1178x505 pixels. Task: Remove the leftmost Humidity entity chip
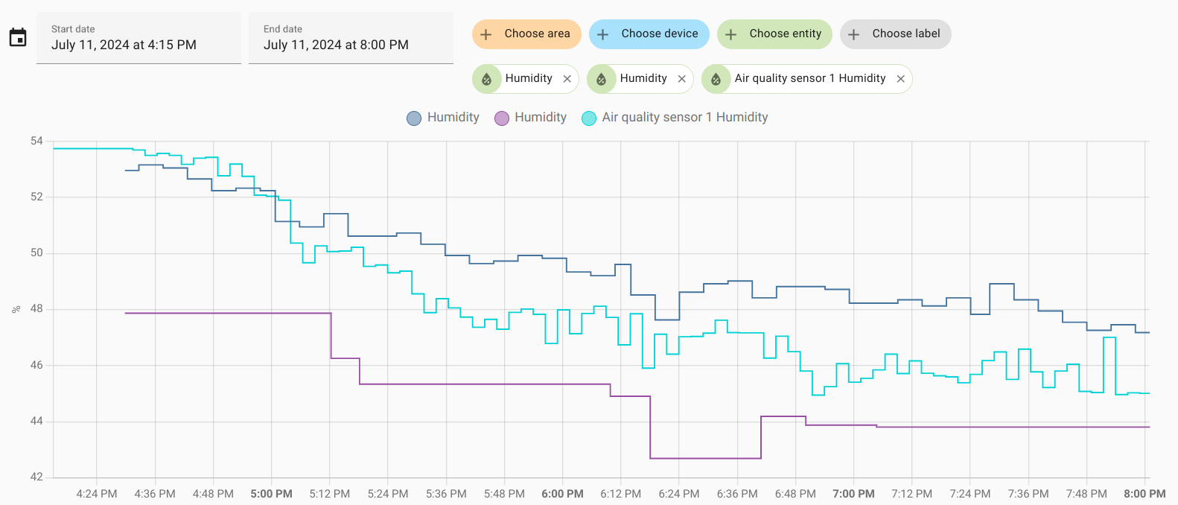(x=567, y=79)
